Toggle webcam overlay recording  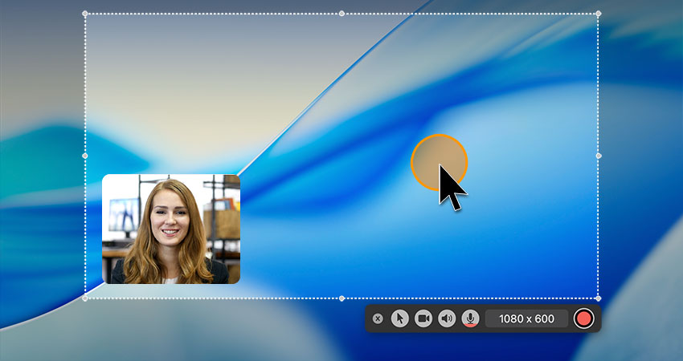pos(423,318)
